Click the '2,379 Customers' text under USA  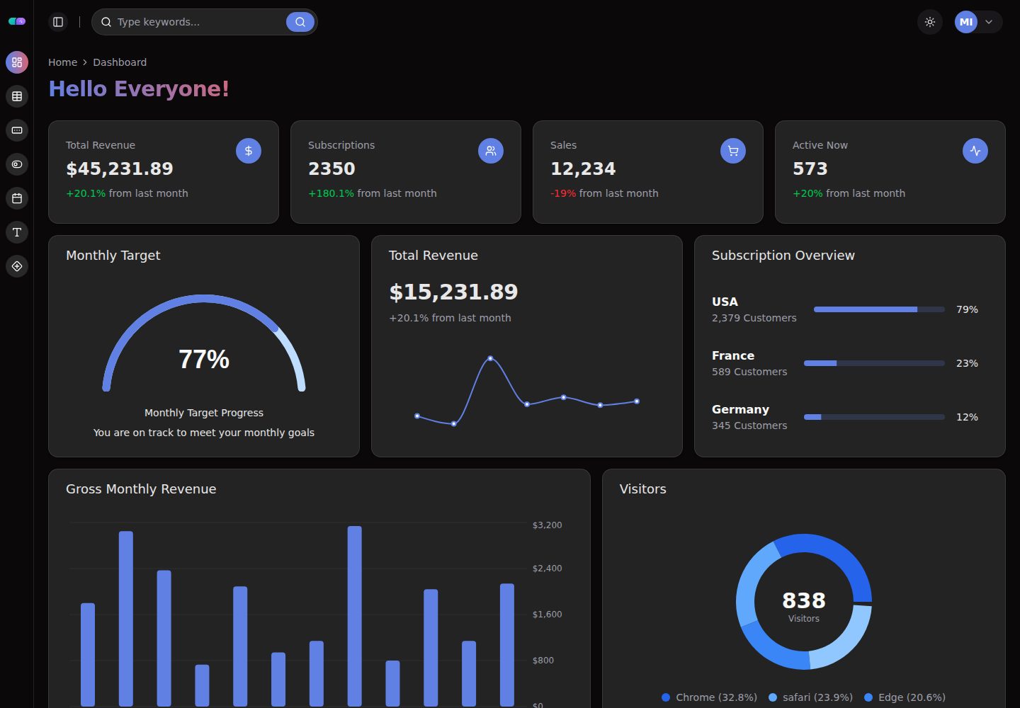point(754,318)
